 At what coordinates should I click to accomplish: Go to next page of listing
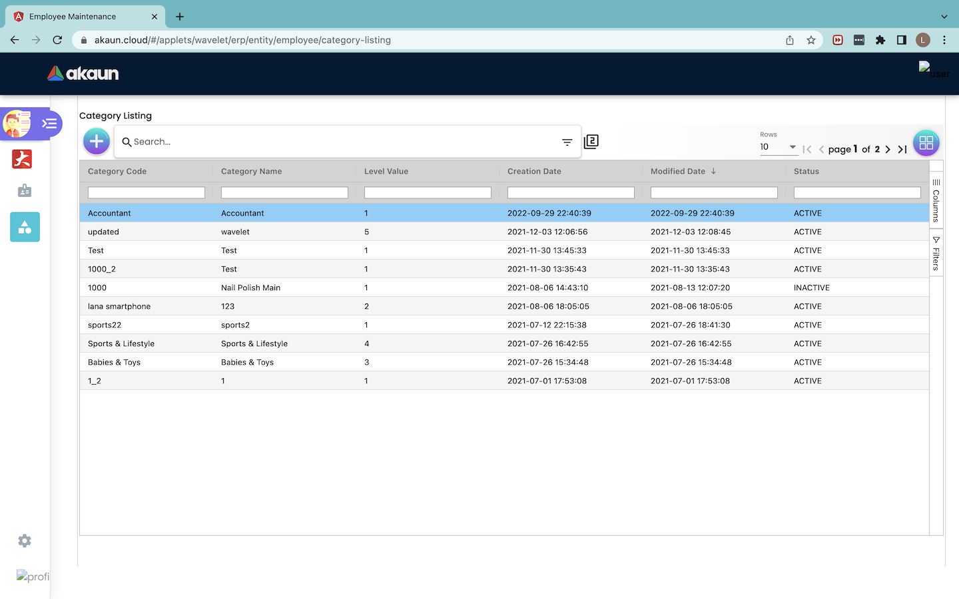pyautogui.click(x=888, y=150)
